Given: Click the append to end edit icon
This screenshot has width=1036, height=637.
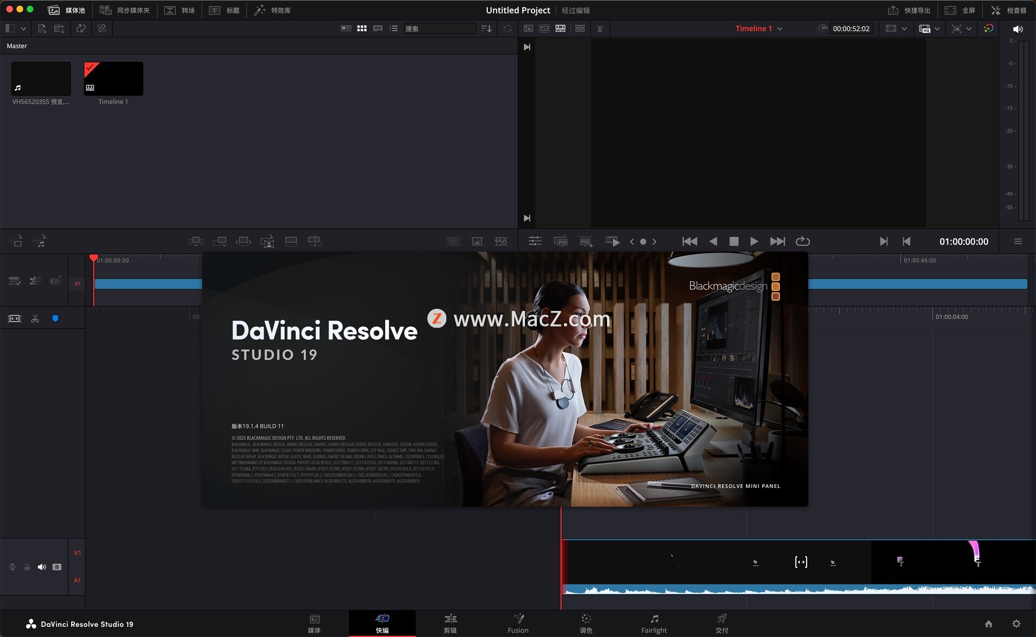Looking at the screenshot, I should click(220, 241).
